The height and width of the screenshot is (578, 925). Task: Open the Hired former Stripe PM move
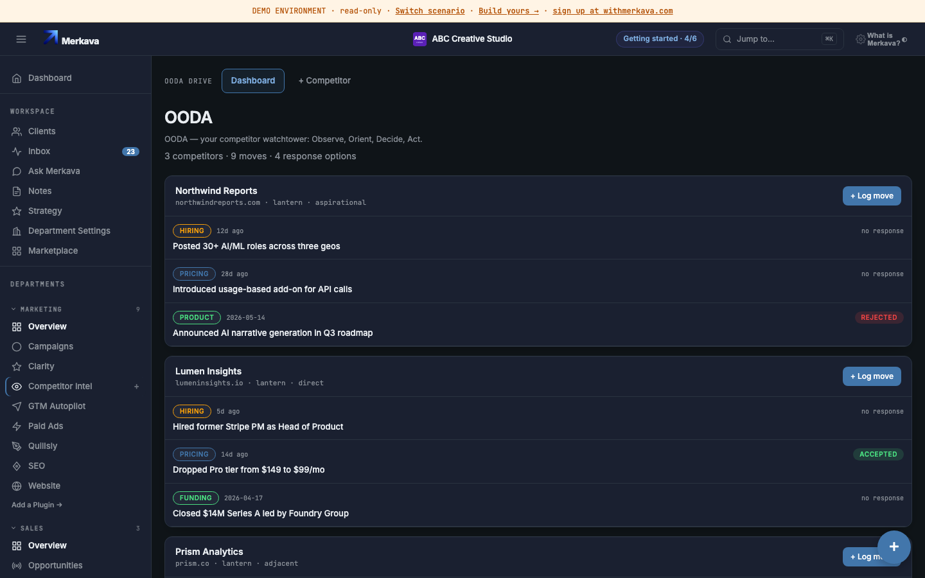[258, 427]
